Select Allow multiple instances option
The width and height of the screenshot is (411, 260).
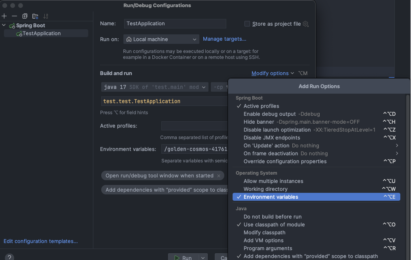point(316,181)
